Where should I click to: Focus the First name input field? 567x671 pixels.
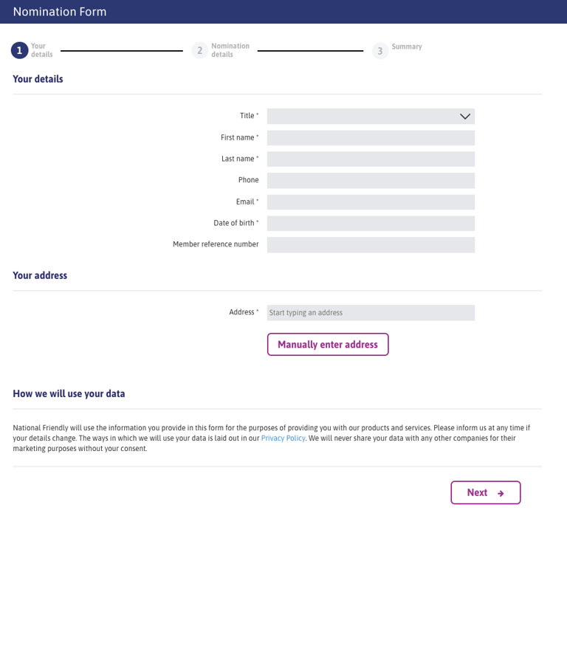tap(371, 138)
